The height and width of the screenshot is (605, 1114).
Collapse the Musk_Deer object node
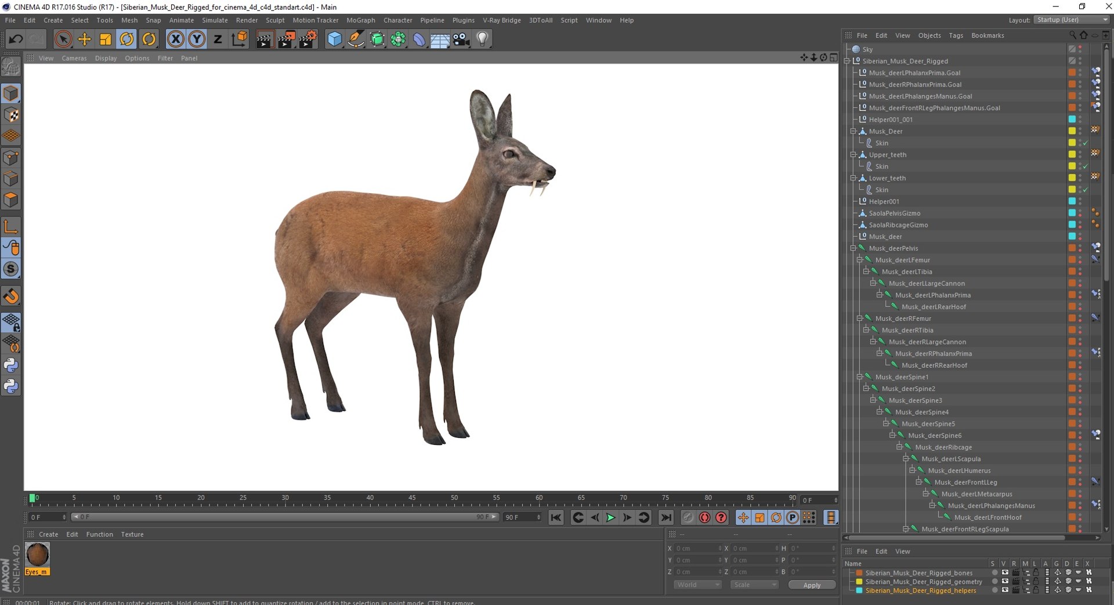(853, 131)
